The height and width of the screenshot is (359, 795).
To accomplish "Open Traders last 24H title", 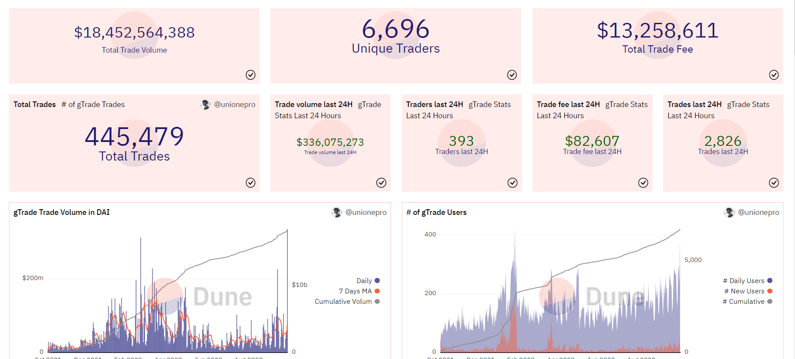I will [435, 104].
